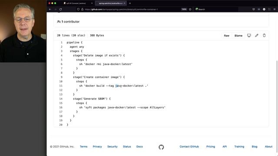Click the 1 contributor link
278x156 pixels.
(68, 22)
